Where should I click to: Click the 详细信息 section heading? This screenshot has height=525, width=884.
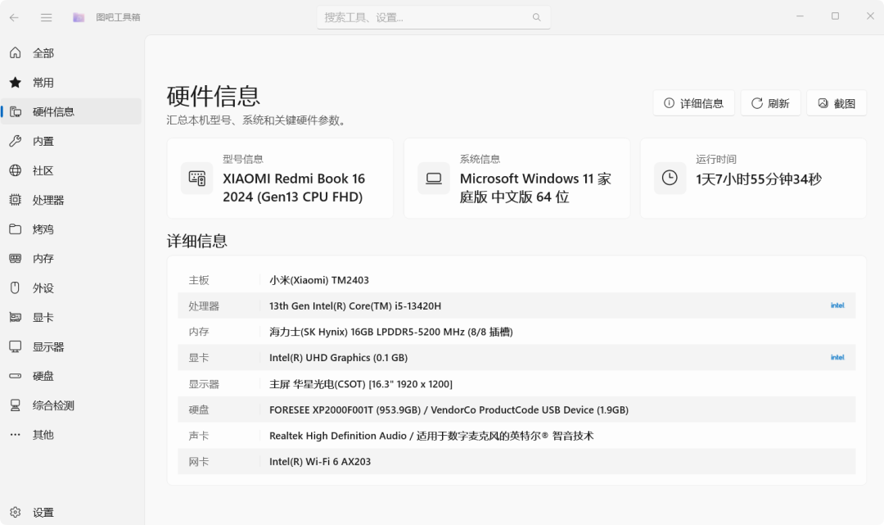coord(196,242)
